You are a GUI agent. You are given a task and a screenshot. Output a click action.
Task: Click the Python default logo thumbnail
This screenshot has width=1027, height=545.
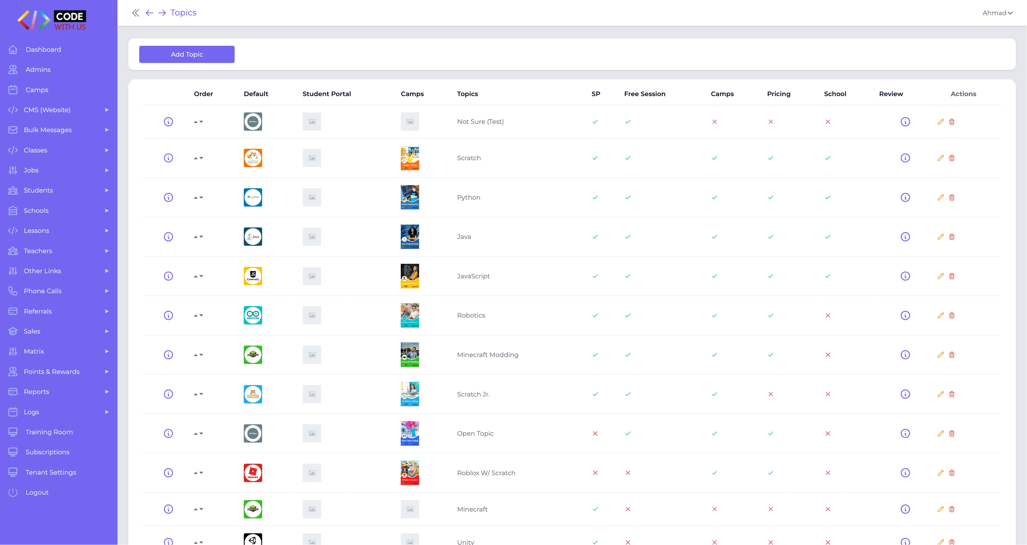click(253, 197)
